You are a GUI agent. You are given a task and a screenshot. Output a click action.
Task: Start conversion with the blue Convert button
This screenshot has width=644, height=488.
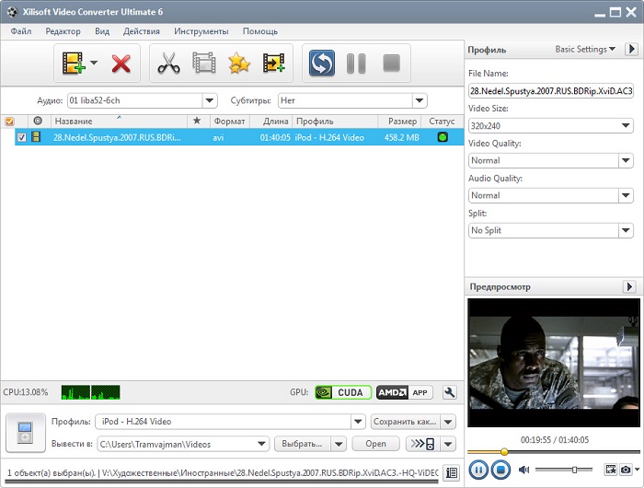(322, 63)
